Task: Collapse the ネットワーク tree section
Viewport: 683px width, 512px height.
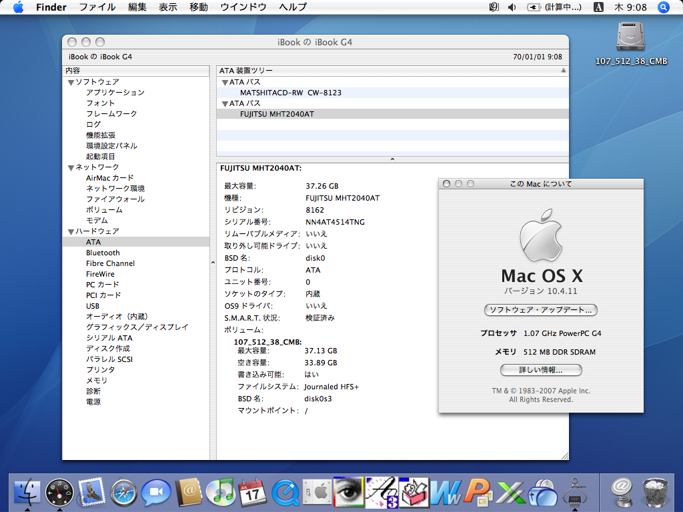Action: (x=71, y=167)
